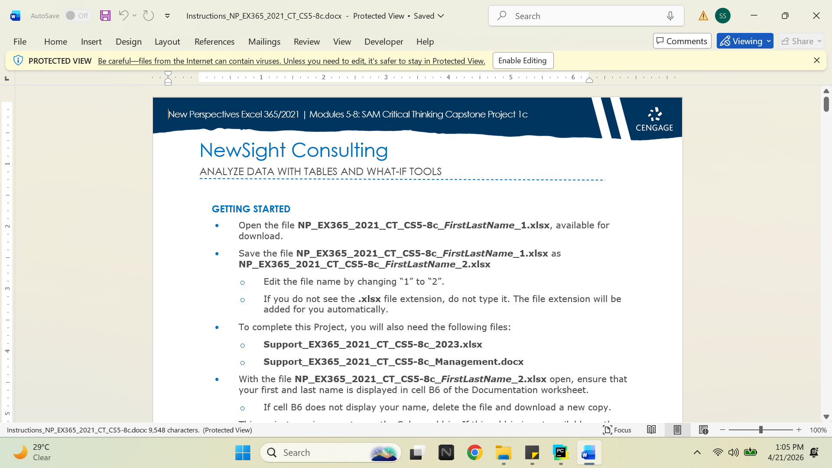Open the clock and date panel

pos(785,452)
